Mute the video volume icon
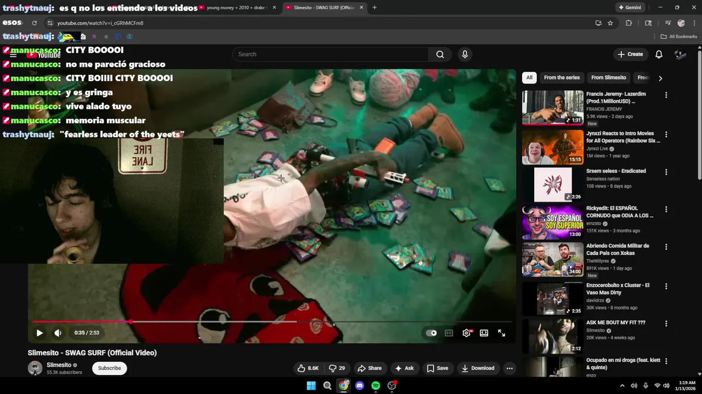Screen dimensions: 702x394 click(58, 333)
